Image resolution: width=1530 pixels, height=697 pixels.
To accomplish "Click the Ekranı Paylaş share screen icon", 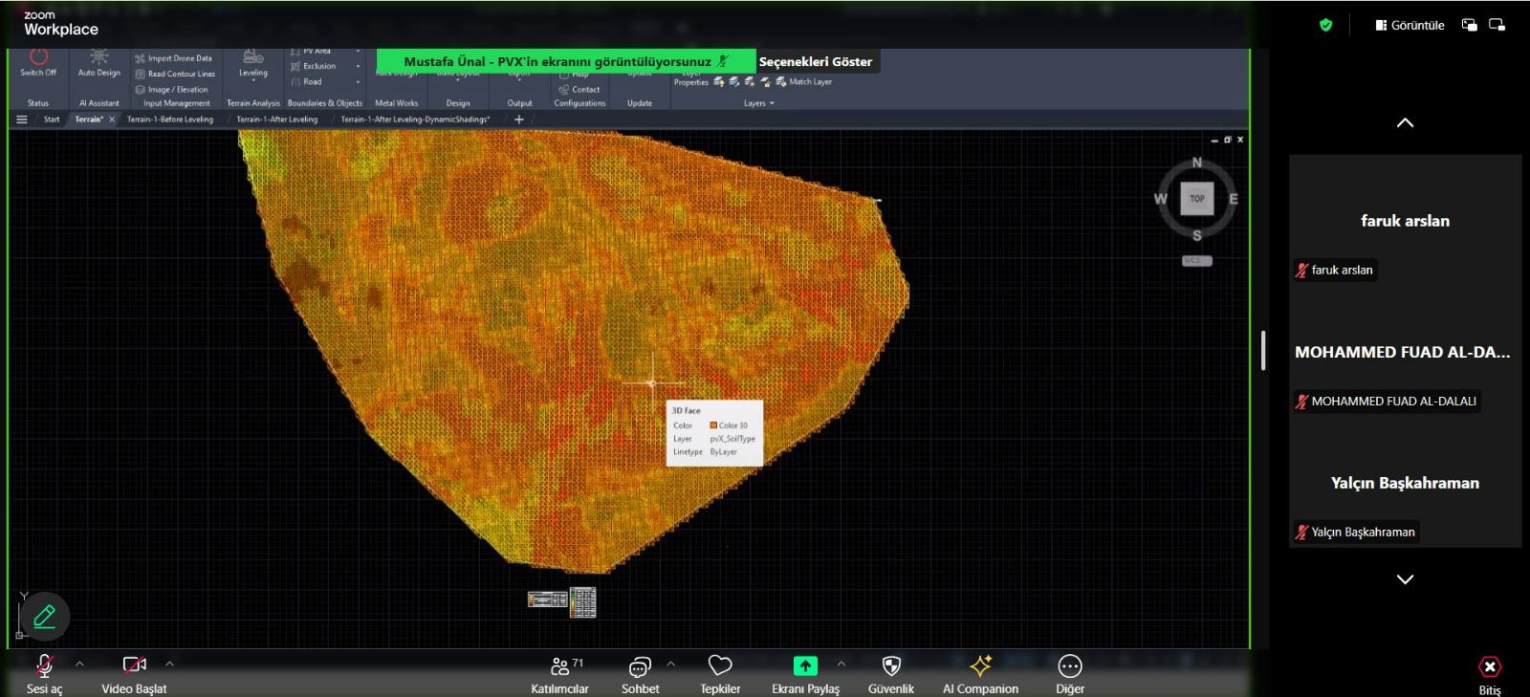I will (x=805, y=666).
